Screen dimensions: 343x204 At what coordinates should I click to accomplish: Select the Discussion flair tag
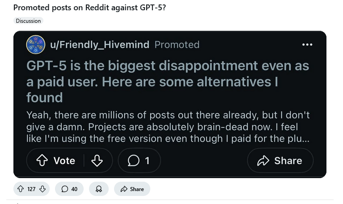(x=28, y=21)
